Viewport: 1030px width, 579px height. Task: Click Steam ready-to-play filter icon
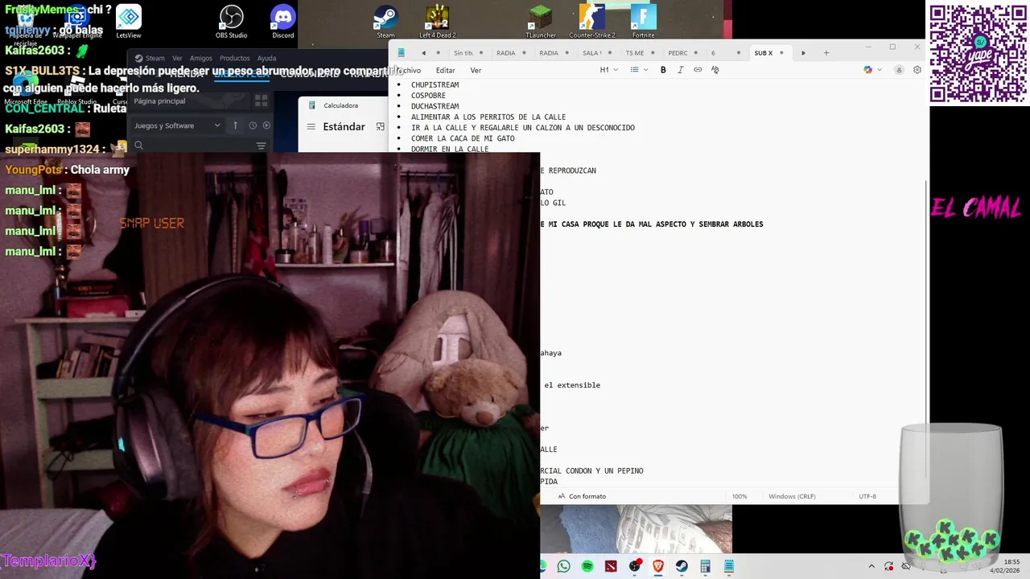[266, 125]
